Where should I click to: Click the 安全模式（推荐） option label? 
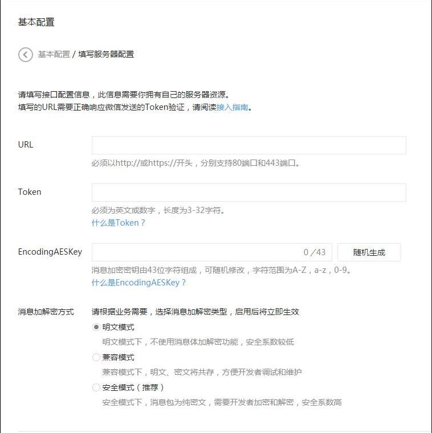tap(133, 387)
